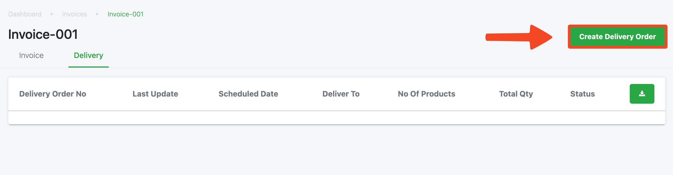Click the green download icon button

point(642,94)
